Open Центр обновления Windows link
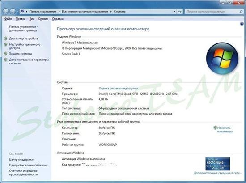The image size is (246, 183). [28, 165]
